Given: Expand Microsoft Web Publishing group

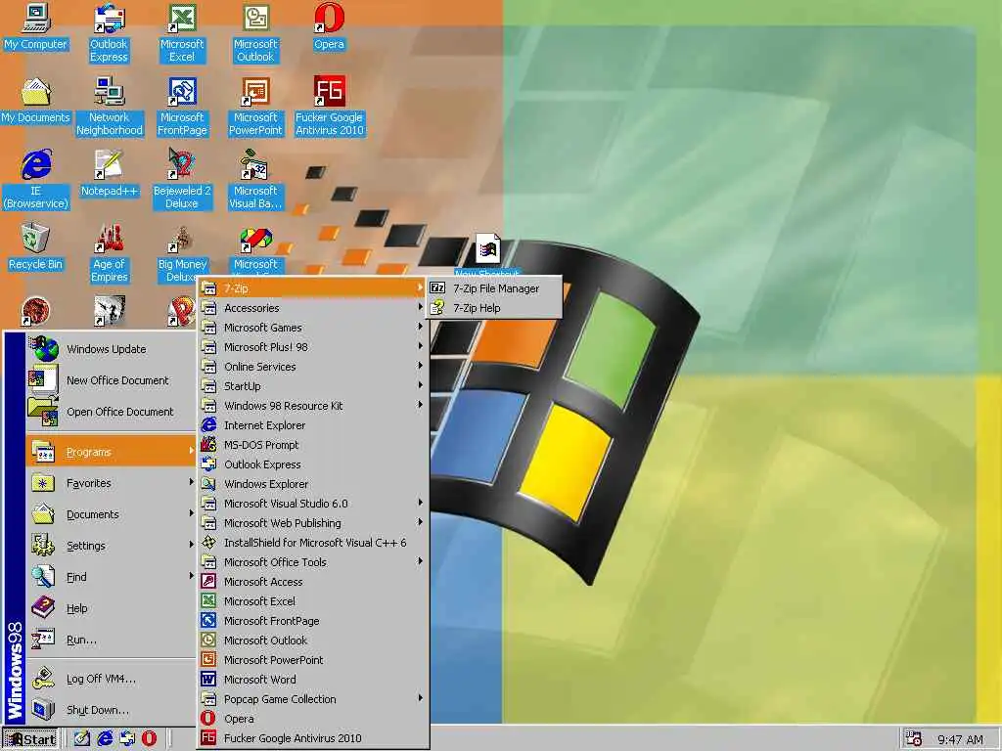Looking at the screenshot, I should tap(312, 523).
